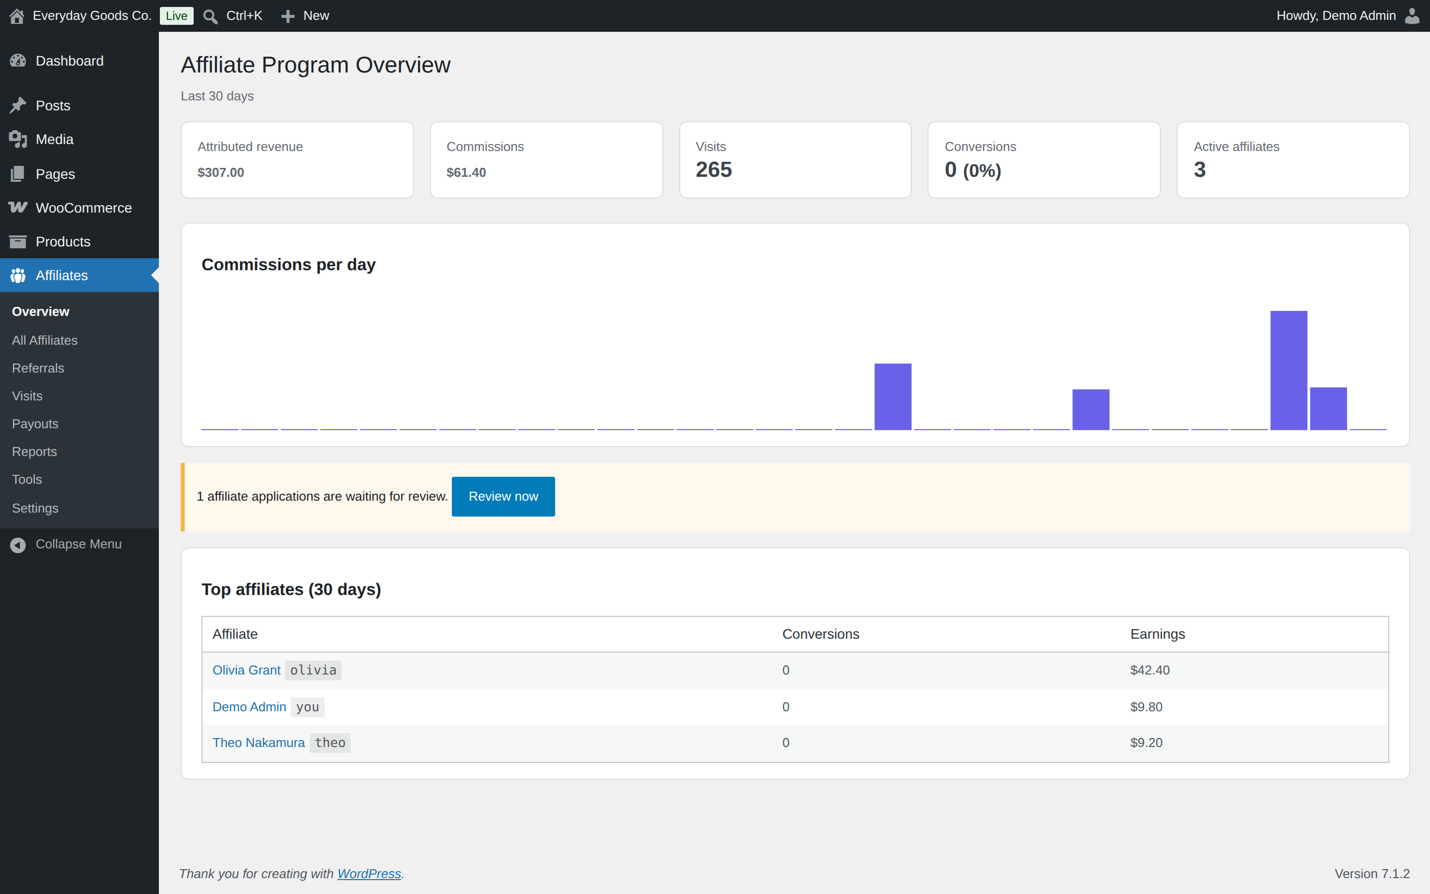Click the Live status badge
The height and width of the screenshot is (894, 1430).
click(176, 16)
